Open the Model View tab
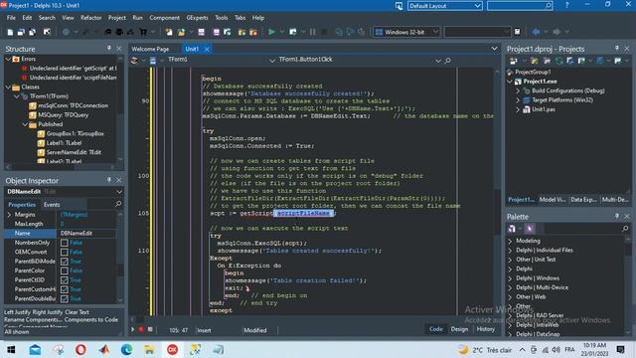The width and height of the screenshot is (636, 358). (x=553, y=199)
